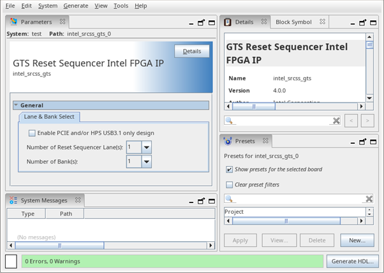Image resolution: width=384 pixels, height=273 pixels.
Task: Click the Delete preset button
Action: click(317, 241)
